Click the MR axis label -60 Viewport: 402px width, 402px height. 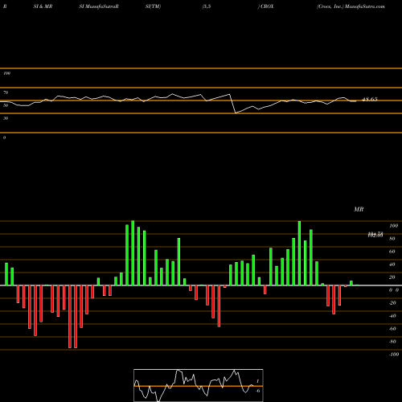point(392,329)
